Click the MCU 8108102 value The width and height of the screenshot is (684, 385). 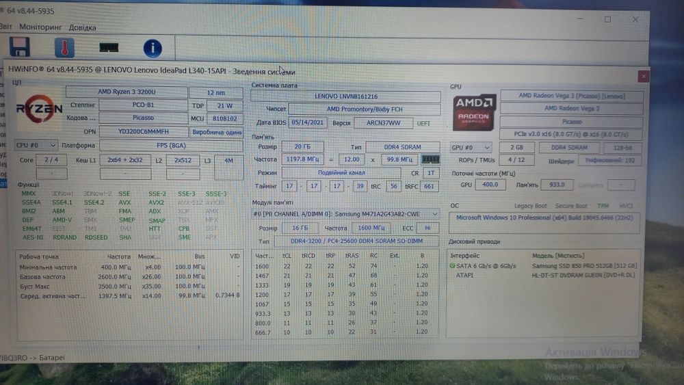[x=224, y=118]
